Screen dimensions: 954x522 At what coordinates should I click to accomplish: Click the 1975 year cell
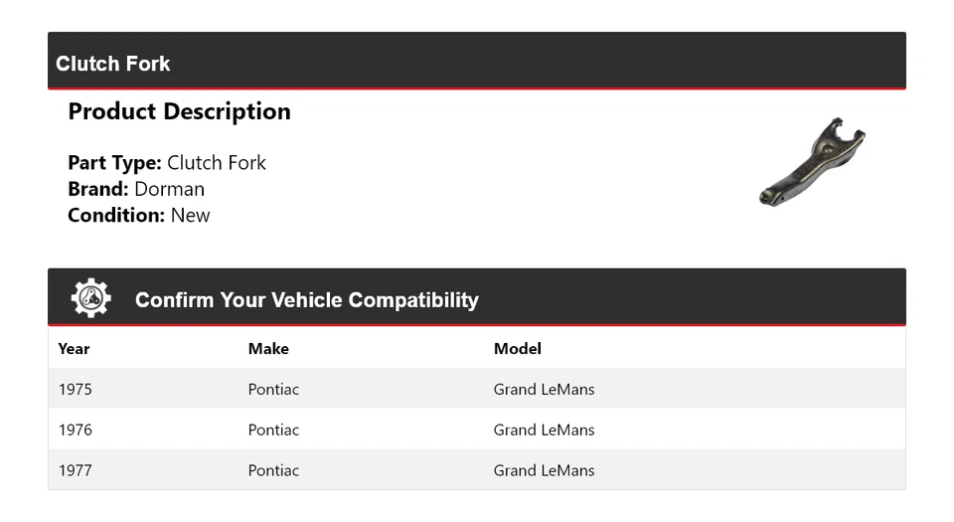76,389
